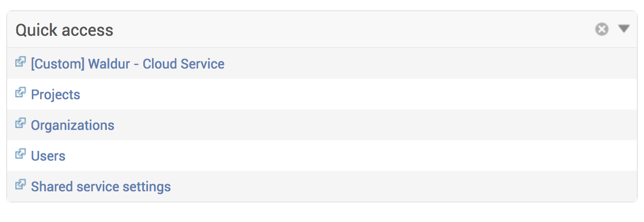Click the external-link icon next to Projects

coord(20,93)
